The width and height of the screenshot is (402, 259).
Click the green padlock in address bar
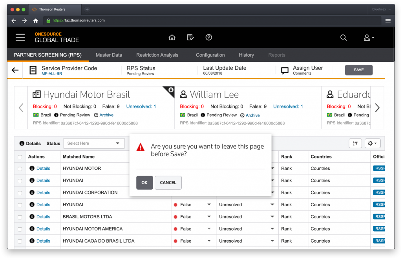pyautogui.click(x=48, y=21)
